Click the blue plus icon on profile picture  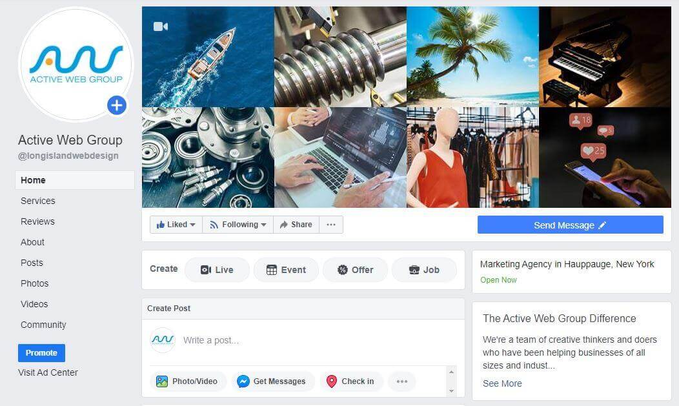click(x=116, y=105)
